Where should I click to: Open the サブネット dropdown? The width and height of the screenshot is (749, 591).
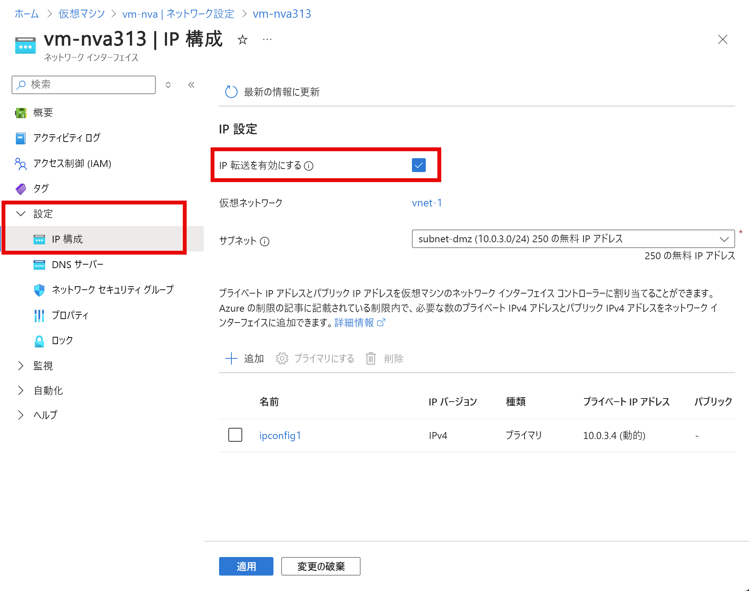[573, 239]
